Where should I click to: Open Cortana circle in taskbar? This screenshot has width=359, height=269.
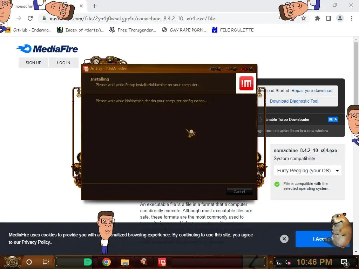[x=29, y=262]
